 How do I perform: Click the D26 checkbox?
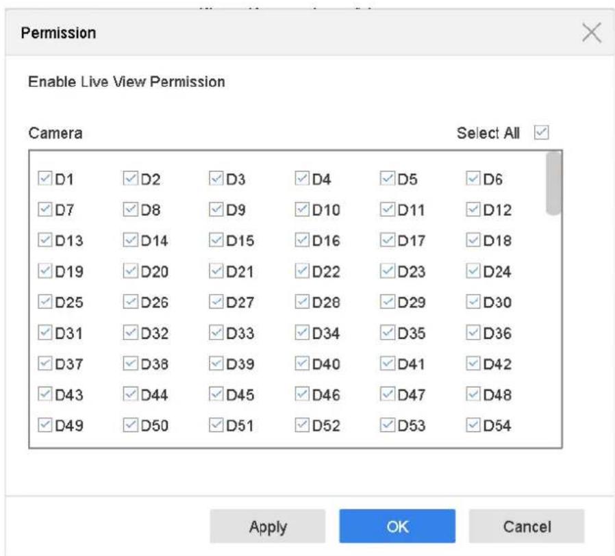pyautogui.click(x=130, y=302)
